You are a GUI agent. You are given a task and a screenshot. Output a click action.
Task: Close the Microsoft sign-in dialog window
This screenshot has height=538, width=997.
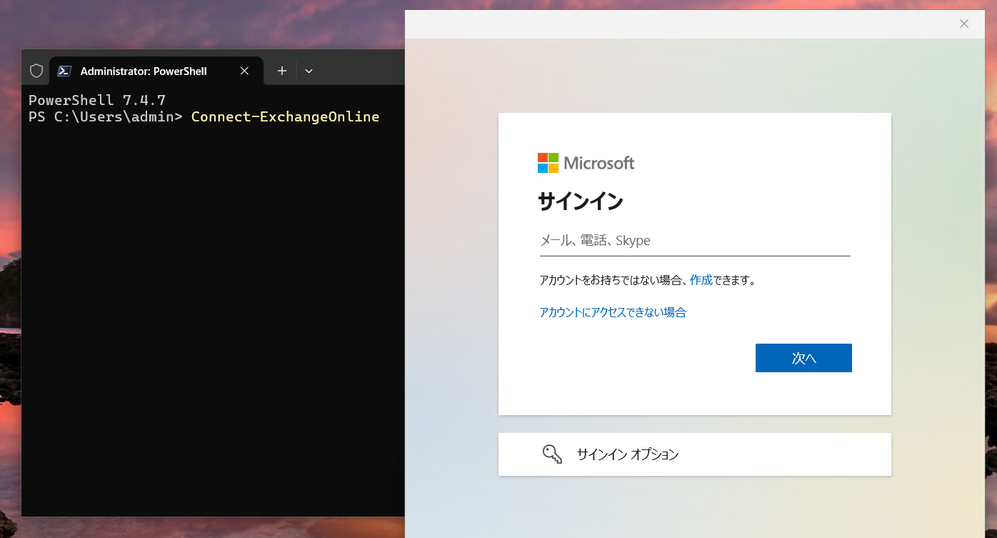click(964, 24)
